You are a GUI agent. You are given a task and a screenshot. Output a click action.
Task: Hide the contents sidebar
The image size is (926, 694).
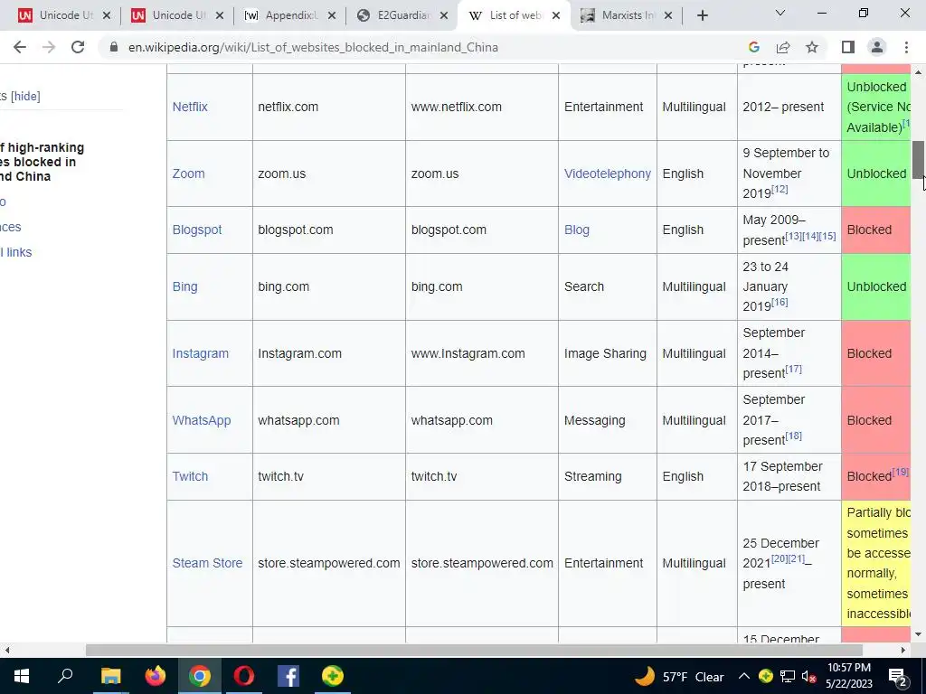click(x=25, y=96)
